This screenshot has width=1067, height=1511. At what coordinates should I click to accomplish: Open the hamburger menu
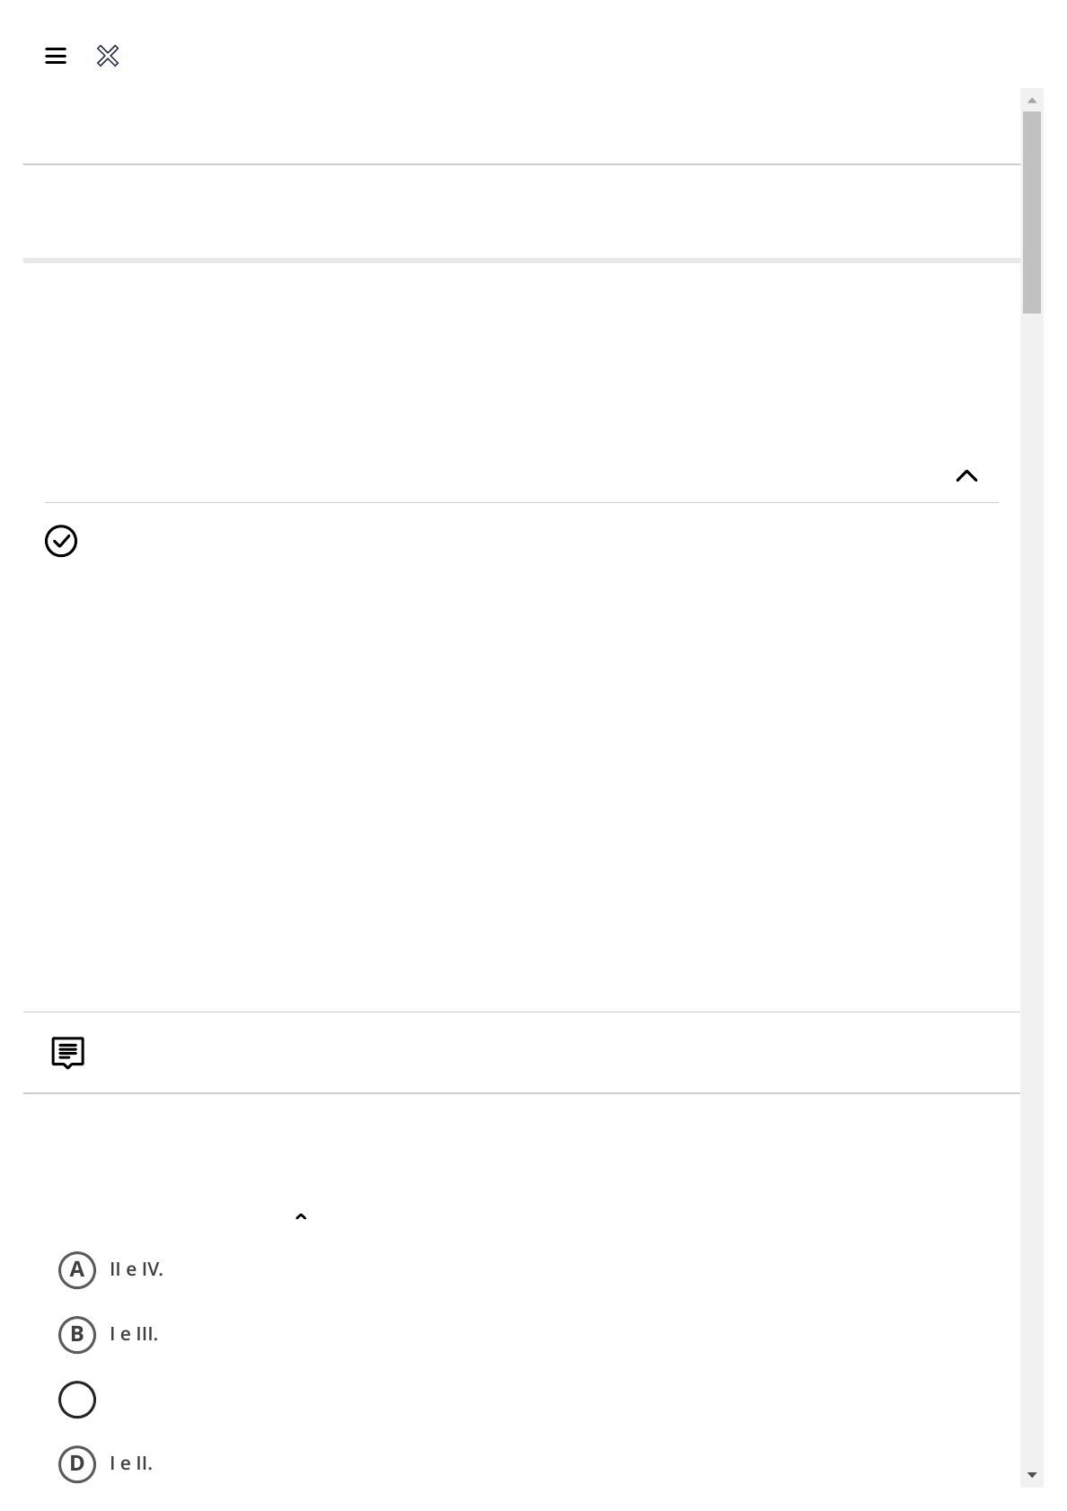click(x=56, y=57)
